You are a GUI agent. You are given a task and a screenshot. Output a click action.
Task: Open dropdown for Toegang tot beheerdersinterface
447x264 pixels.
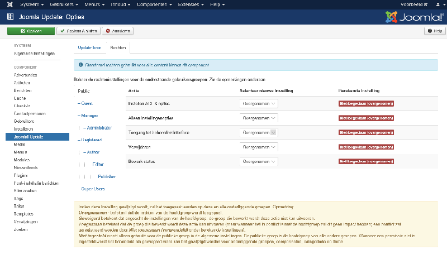point(259,132)
